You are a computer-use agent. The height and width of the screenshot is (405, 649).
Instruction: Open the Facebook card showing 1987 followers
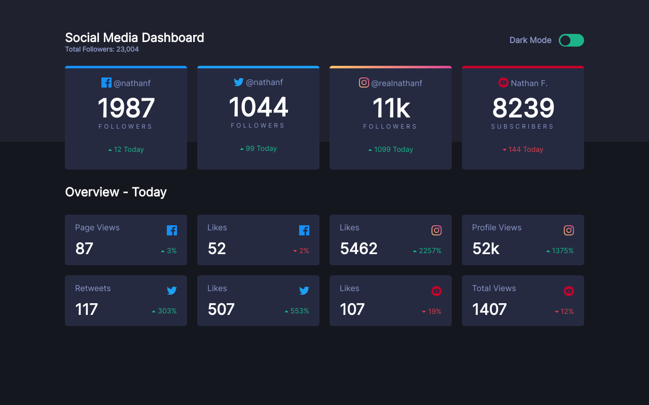click(126, 117)
